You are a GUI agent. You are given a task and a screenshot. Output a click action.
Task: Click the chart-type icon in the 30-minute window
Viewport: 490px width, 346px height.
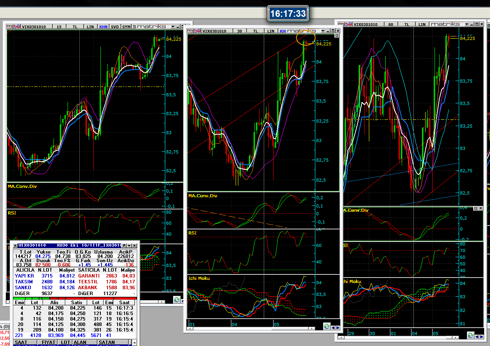point(197,31)
